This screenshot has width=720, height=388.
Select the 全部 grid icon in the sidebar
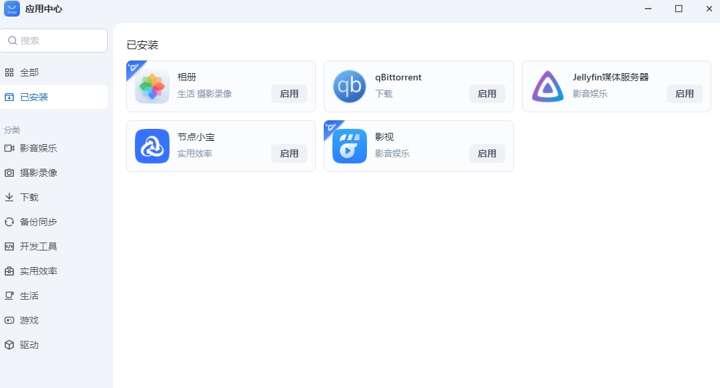pos(9,72)
